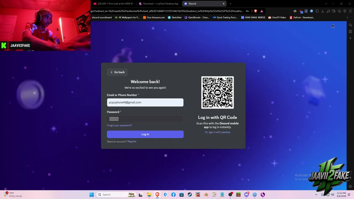Viewport: 354px width, 199px height.
Task: Open OBS Studio from the taskbar
Action: (230, 195)
